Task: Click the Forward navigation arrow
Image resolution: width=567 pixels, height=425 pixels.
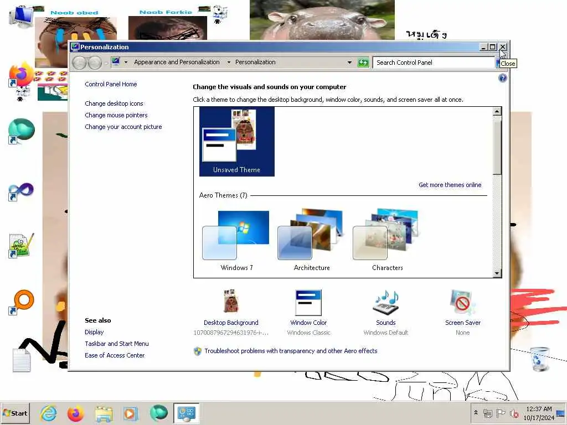Action: click(95, 63)
